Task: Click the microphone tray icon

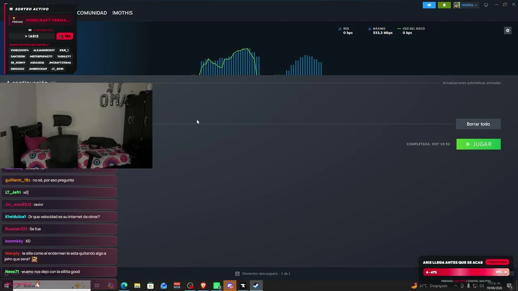Action: [x=469, y=286]
